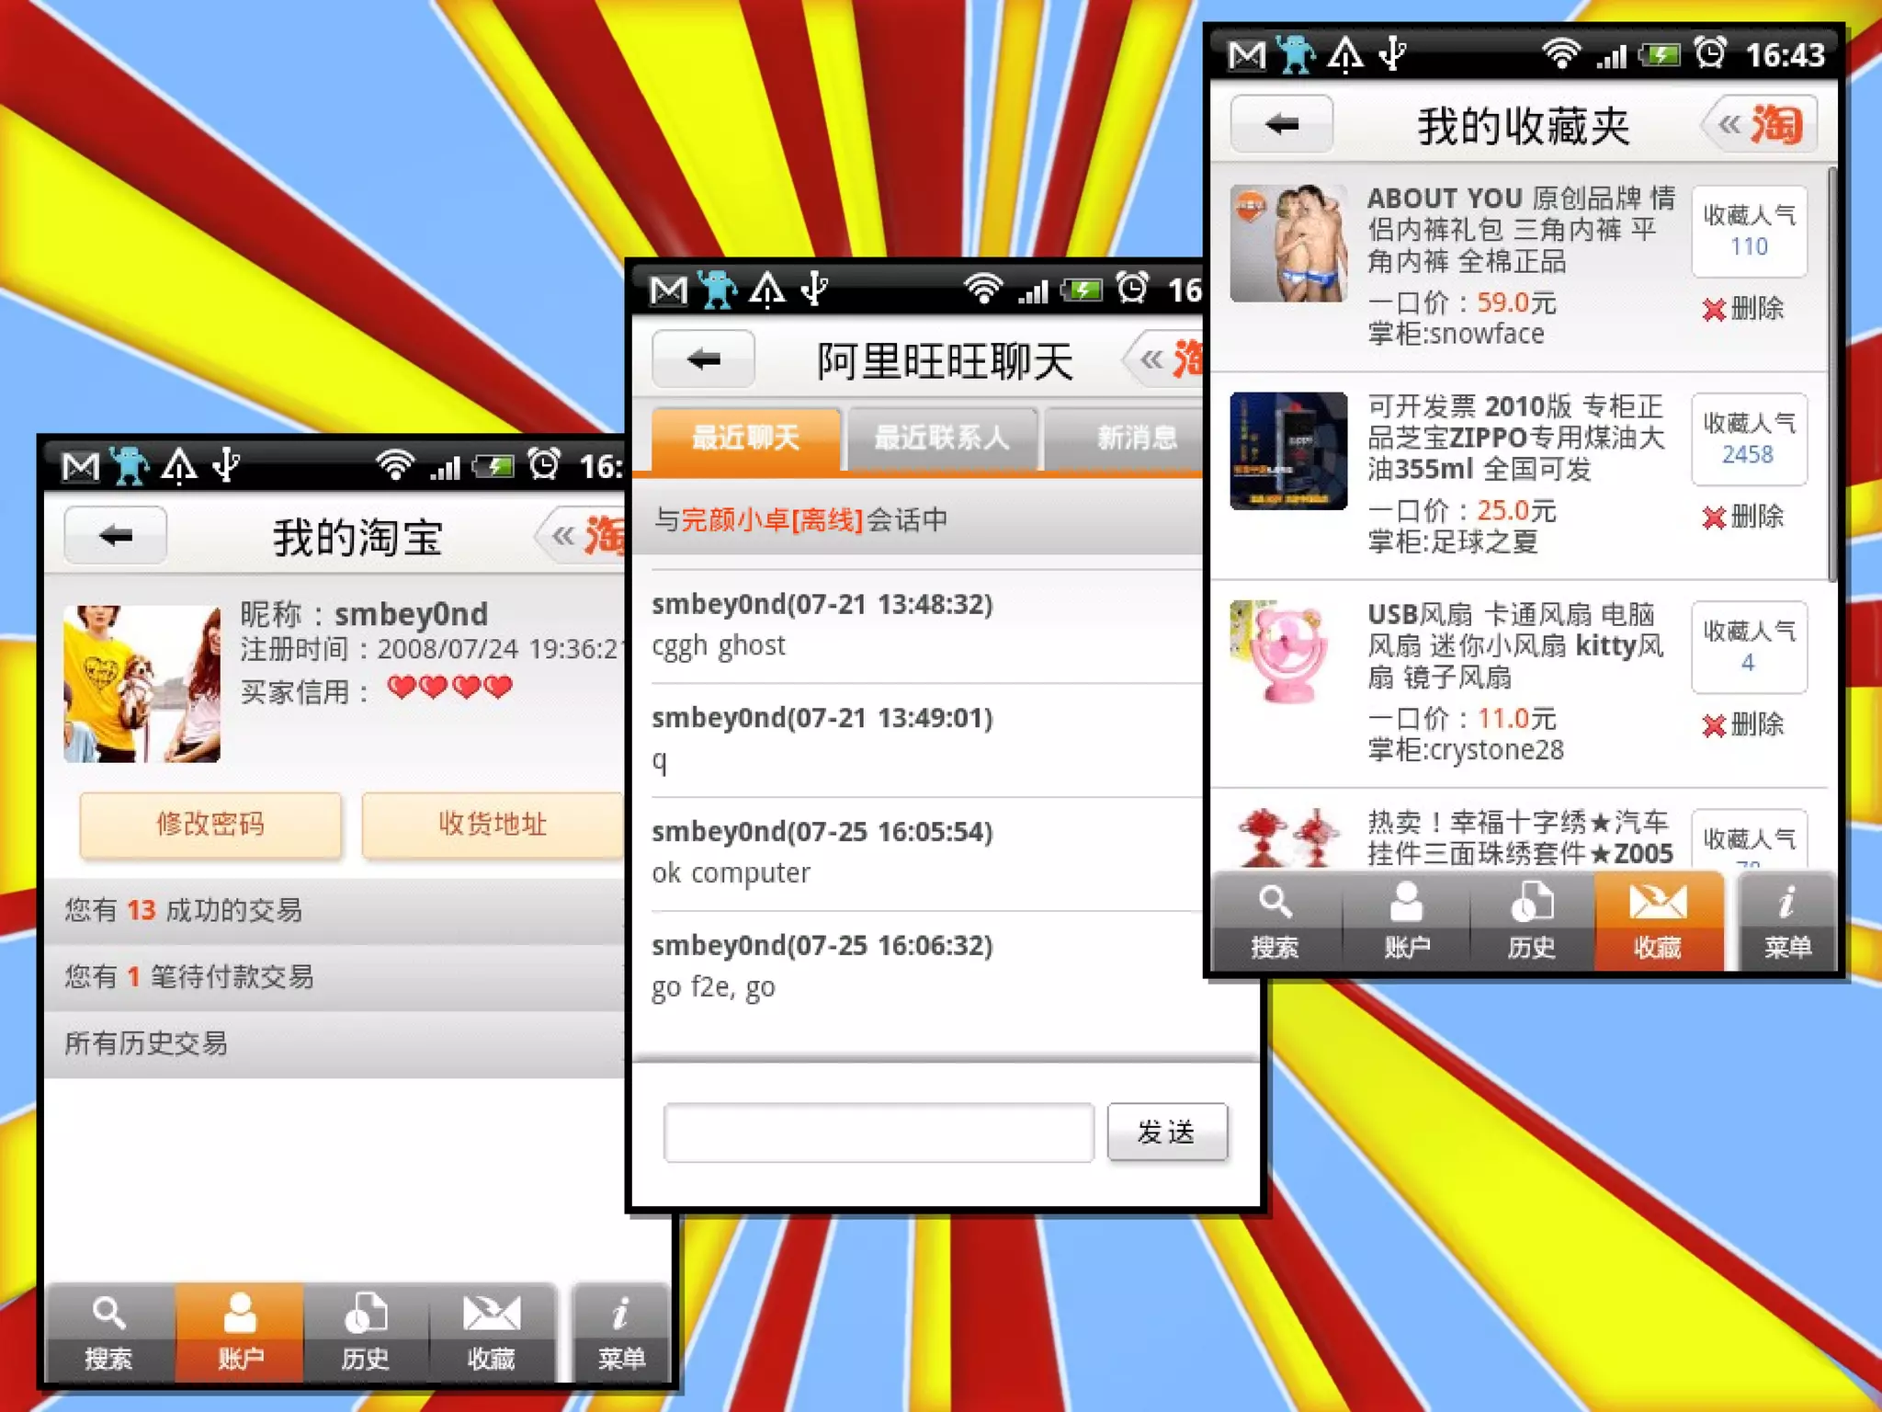The image size is (1882, 1412).
Task: Open 热卖！幸福十字绣 item title
Action: (x=1520, y=837)
